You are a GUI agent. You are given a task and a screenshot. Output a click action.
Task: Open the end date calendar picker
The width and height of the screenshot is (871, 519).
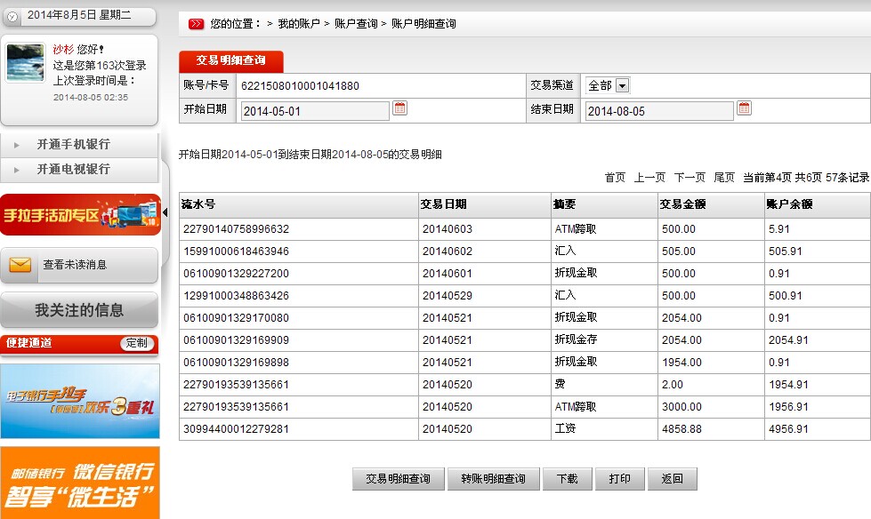(x=744, y=108)
